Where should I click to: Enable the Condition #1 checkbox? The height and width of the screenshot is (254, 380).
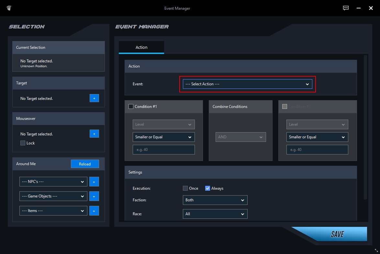click(x=131, y=106)
